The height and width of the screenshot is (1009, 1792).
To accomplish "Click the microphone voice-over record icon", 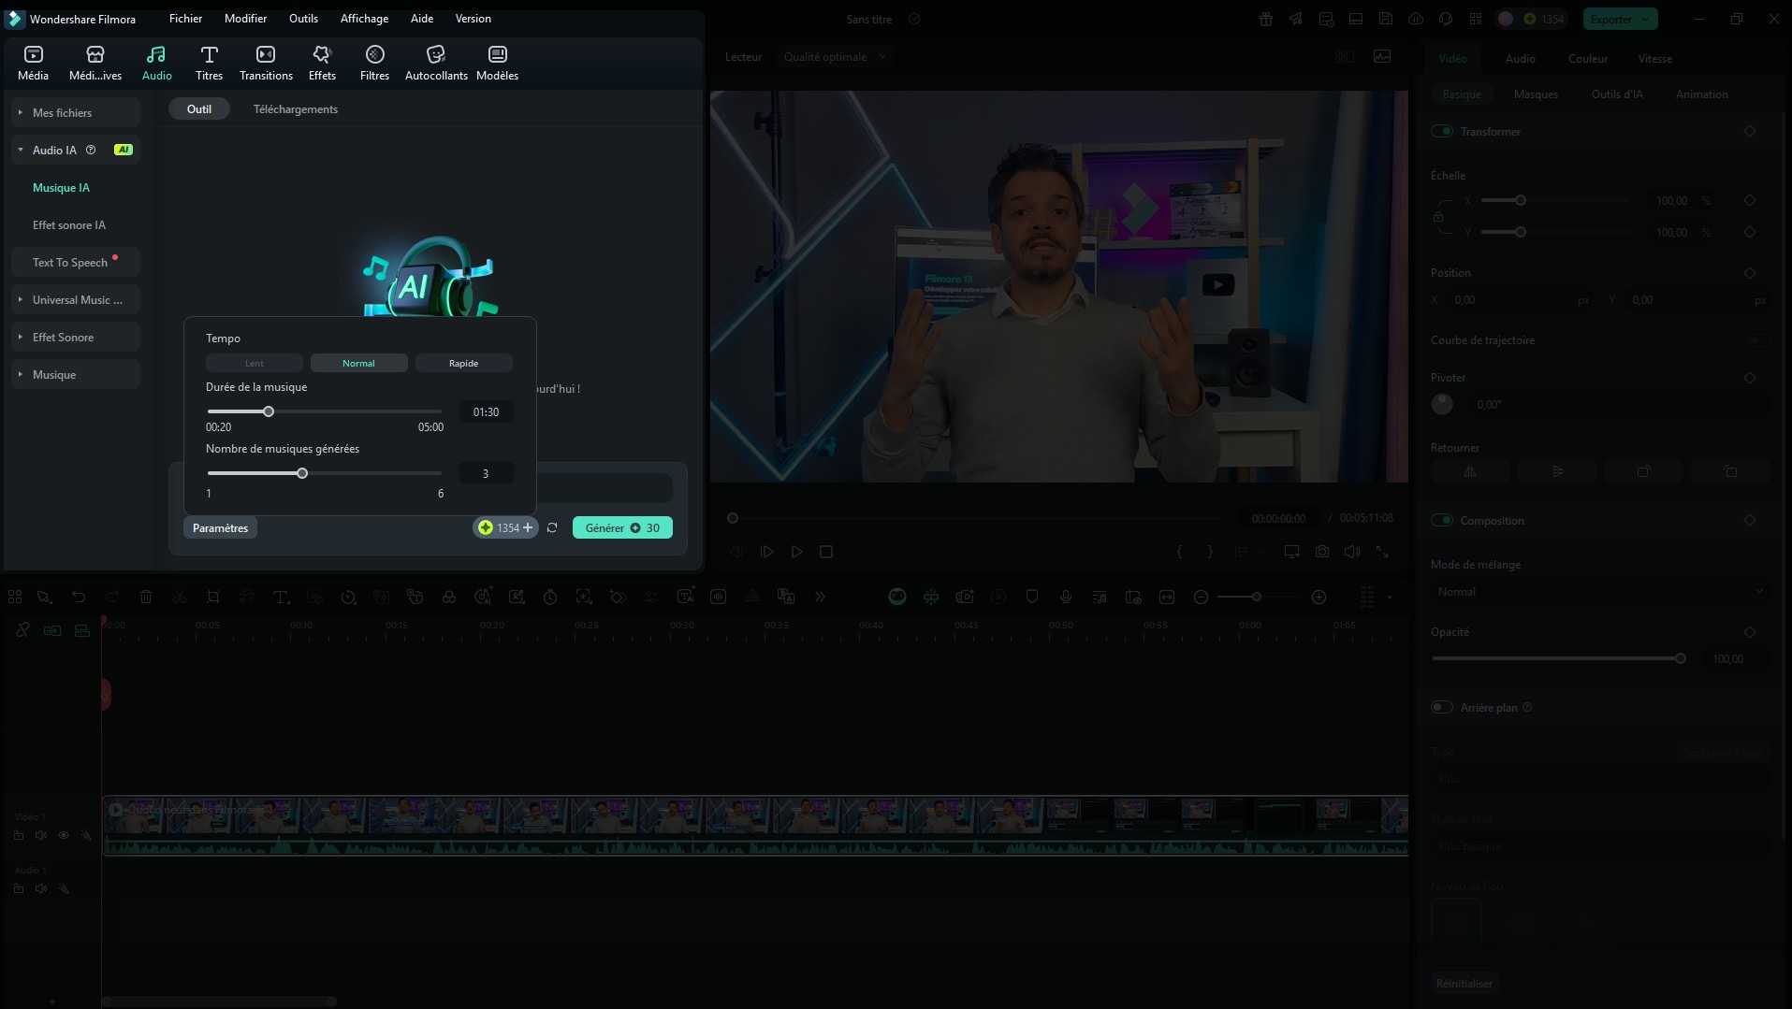I will tap(1066, 597).
